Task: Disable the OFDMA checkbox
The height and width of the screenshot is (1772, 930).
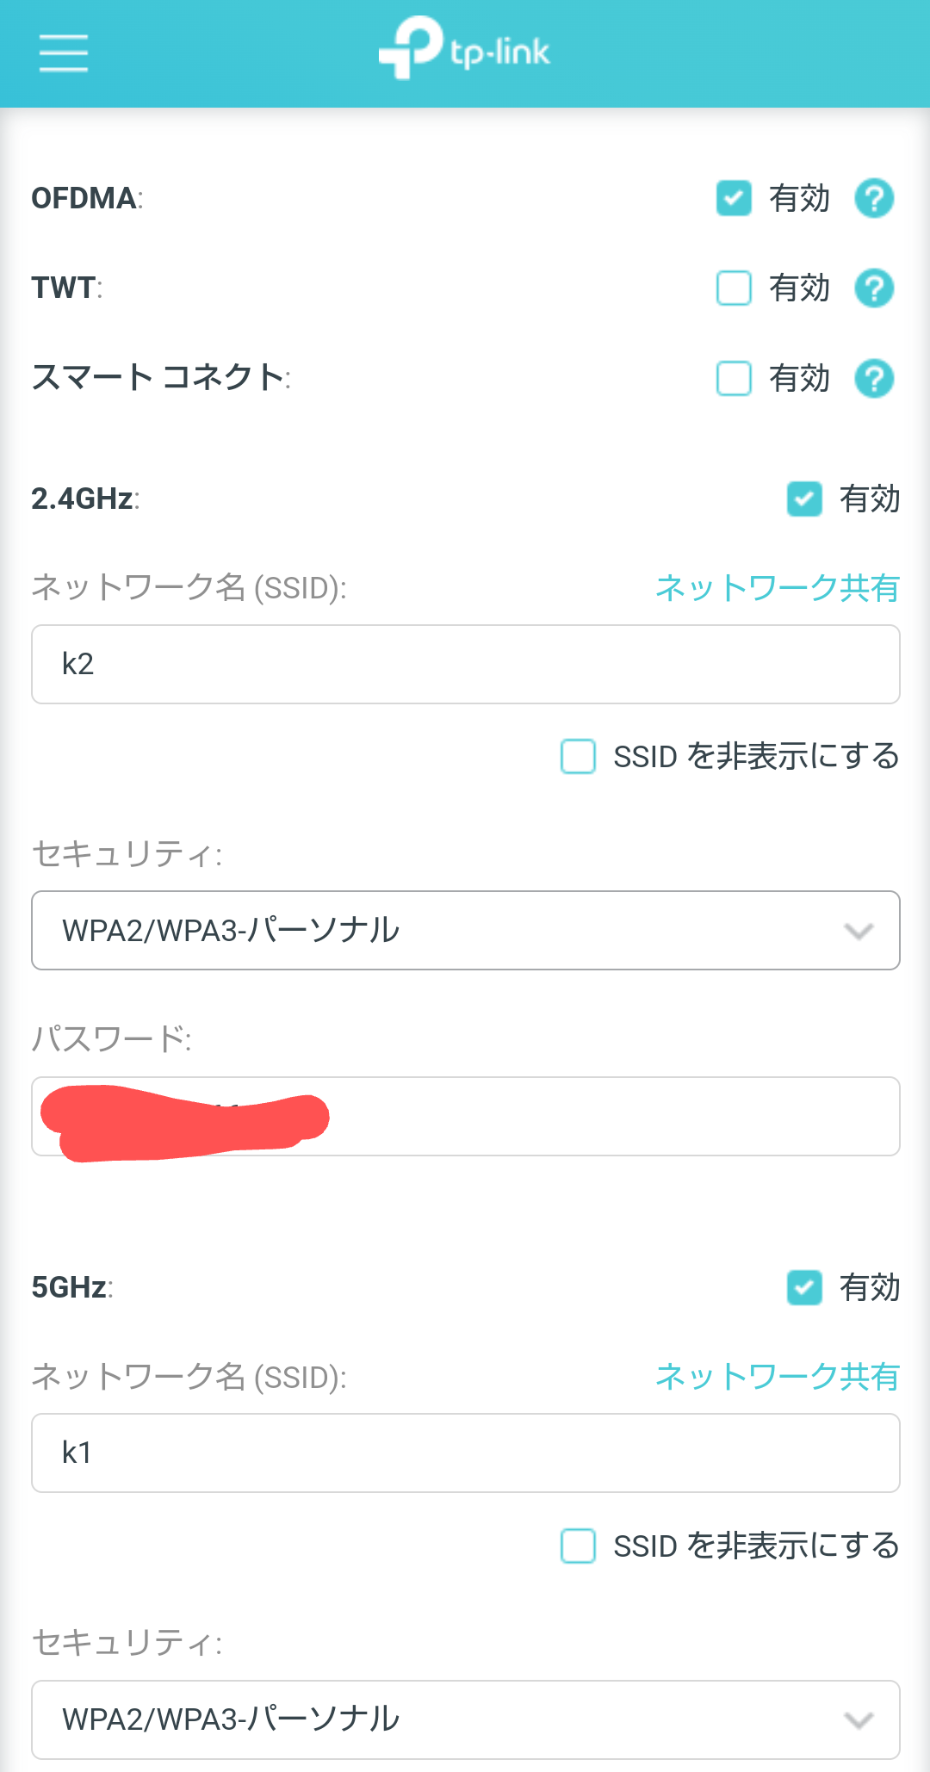Action: (734, 199)
